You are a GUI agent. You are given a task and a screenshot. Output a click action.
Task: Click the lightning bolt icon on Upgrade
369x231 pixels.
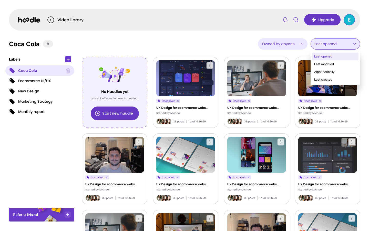click(x=314, y=20)
